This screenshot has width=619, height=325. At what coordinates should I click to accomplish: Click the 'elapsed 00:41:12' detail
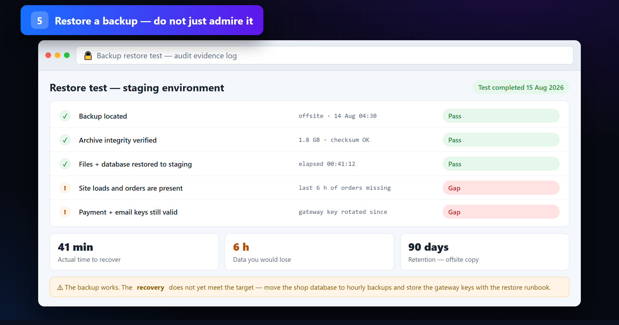tap(327, 164)
